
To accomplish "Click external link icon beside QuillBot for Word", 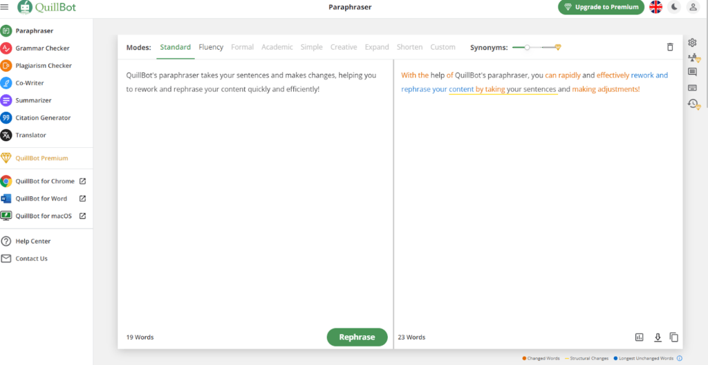I will click(83, 198).
